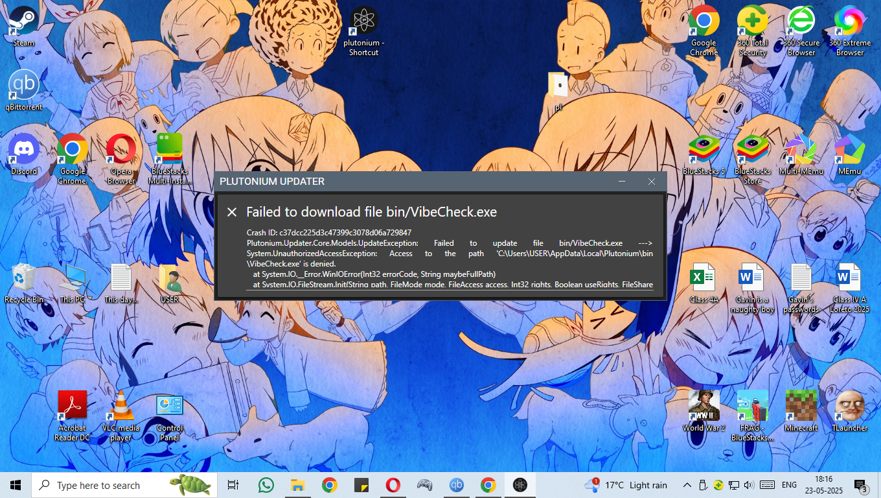Open the Windows Start menu
Screen dimensions: 881x498
coord(16,485)
